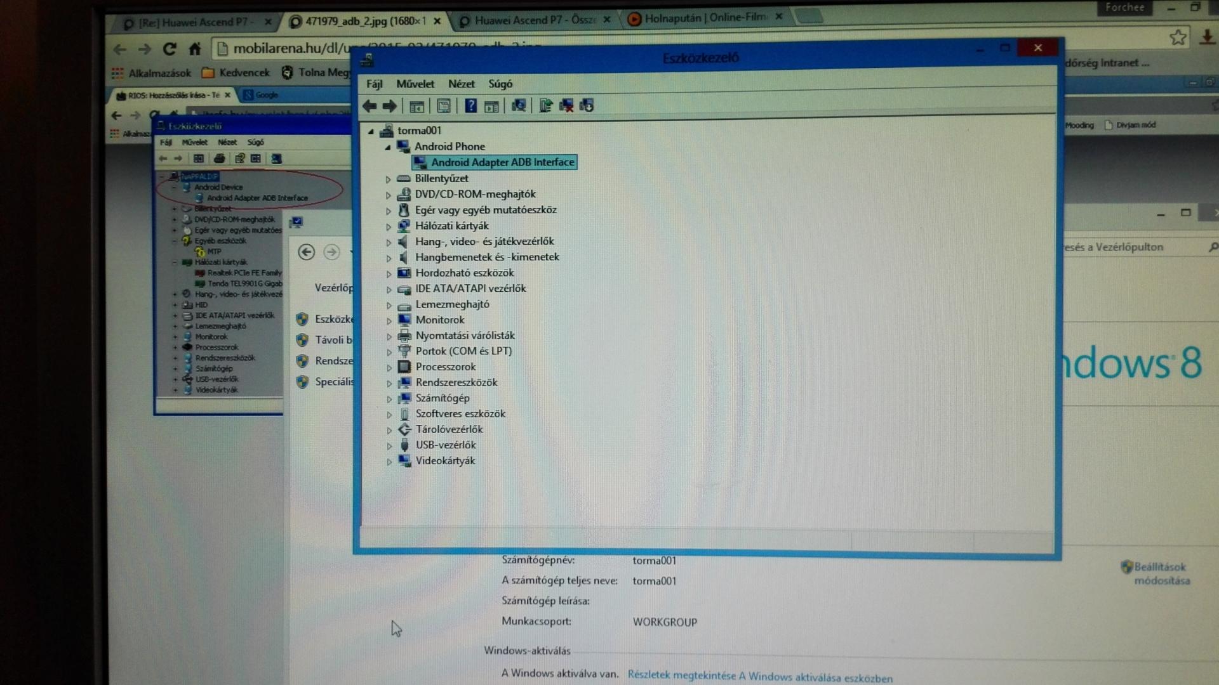Viewport: 1219px width, 685px height.
Task: Click the DVD/CD-ROM-meghajtók drive icon
Action: (404, 194)
